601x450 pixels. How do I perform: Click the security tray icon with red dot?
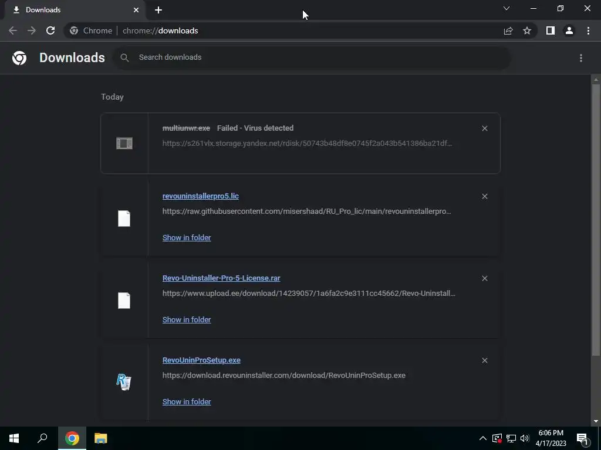click(497, 438)
